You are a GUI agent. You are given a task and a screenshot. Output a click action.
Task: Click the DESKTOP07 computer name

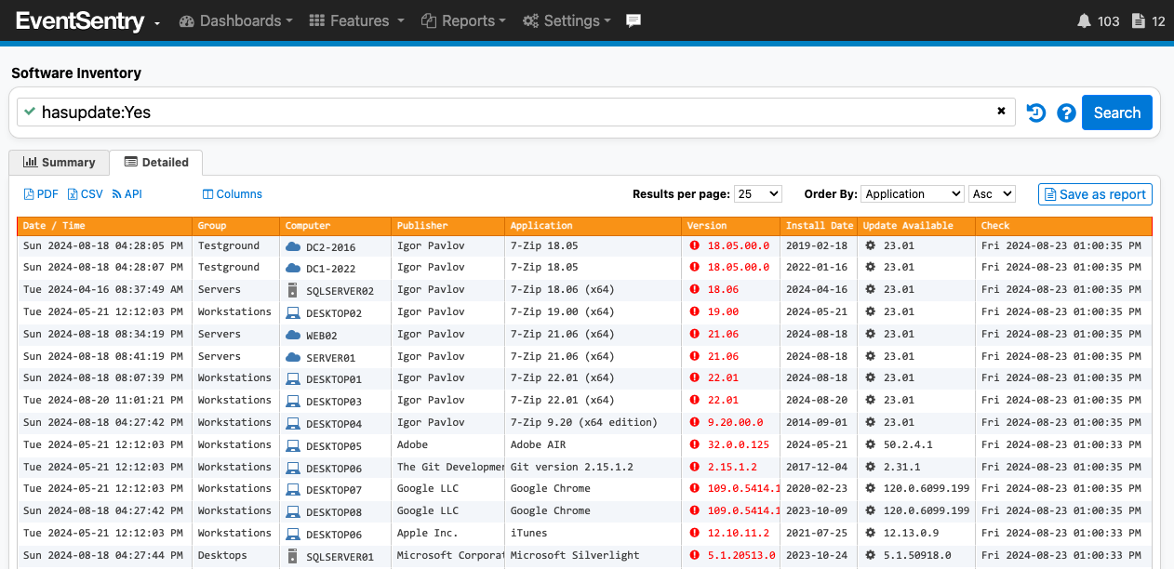click(x=334, y=490)
